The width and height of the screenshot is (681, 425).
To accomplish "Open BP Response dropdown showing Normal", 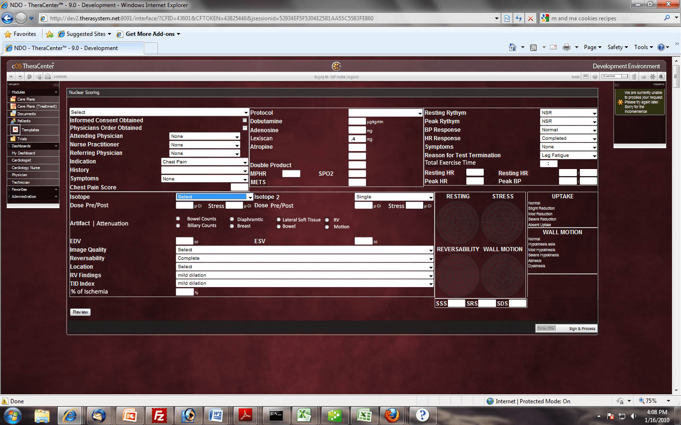I will coord(568,130).
